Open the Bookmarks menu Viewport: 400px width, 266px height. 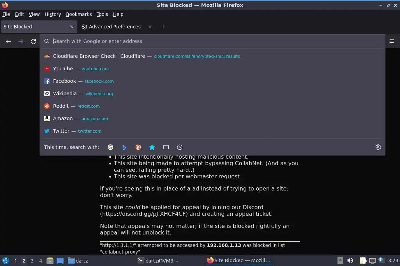[x=79, y=14]
